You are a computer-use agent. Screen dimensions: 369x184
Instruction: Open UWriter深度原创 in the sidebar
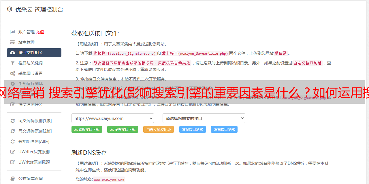tap(34, 152)
